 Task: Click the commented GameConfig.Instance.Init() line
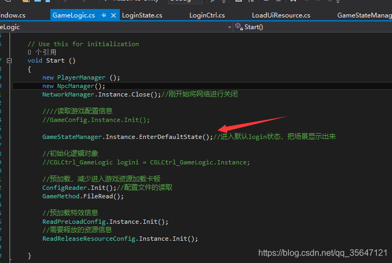[96, 120]
